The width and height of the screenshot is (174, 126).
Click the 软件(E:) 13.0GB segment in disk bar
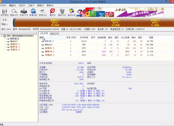pyautogui.click(x=115, y=23)
